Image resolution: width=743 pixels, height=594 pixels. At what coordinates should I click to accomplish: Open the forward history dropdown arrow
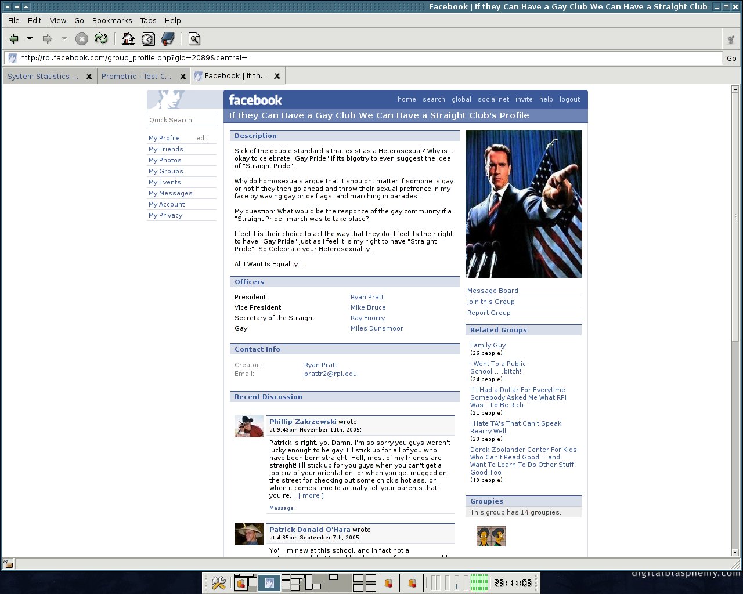[64, 39]
